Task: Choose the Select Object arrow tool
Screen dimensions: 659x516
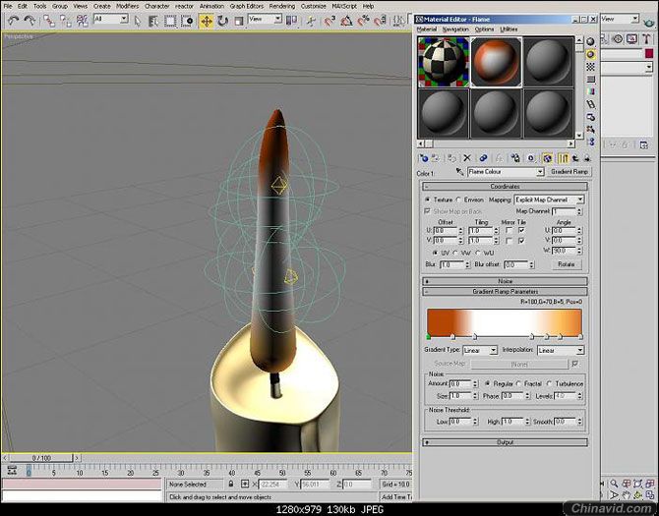Action: click(x=138, y=21)
